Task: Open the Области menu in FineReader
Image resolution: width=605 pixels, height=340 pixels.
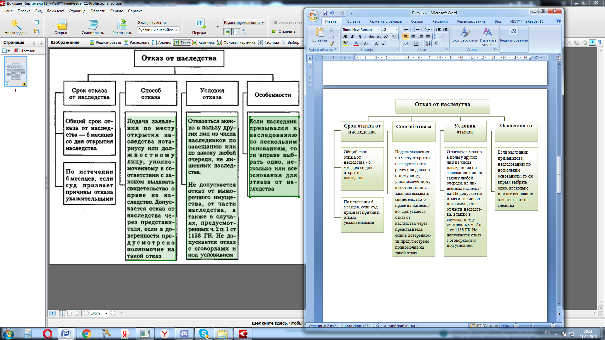Action: 98,11
